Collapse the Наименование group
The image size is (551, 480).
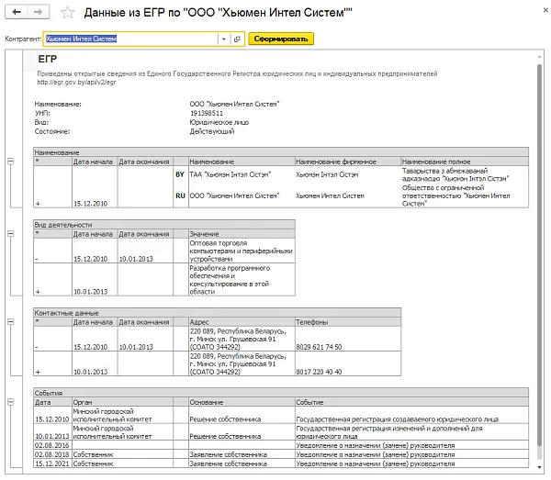(x=11, y=162)
